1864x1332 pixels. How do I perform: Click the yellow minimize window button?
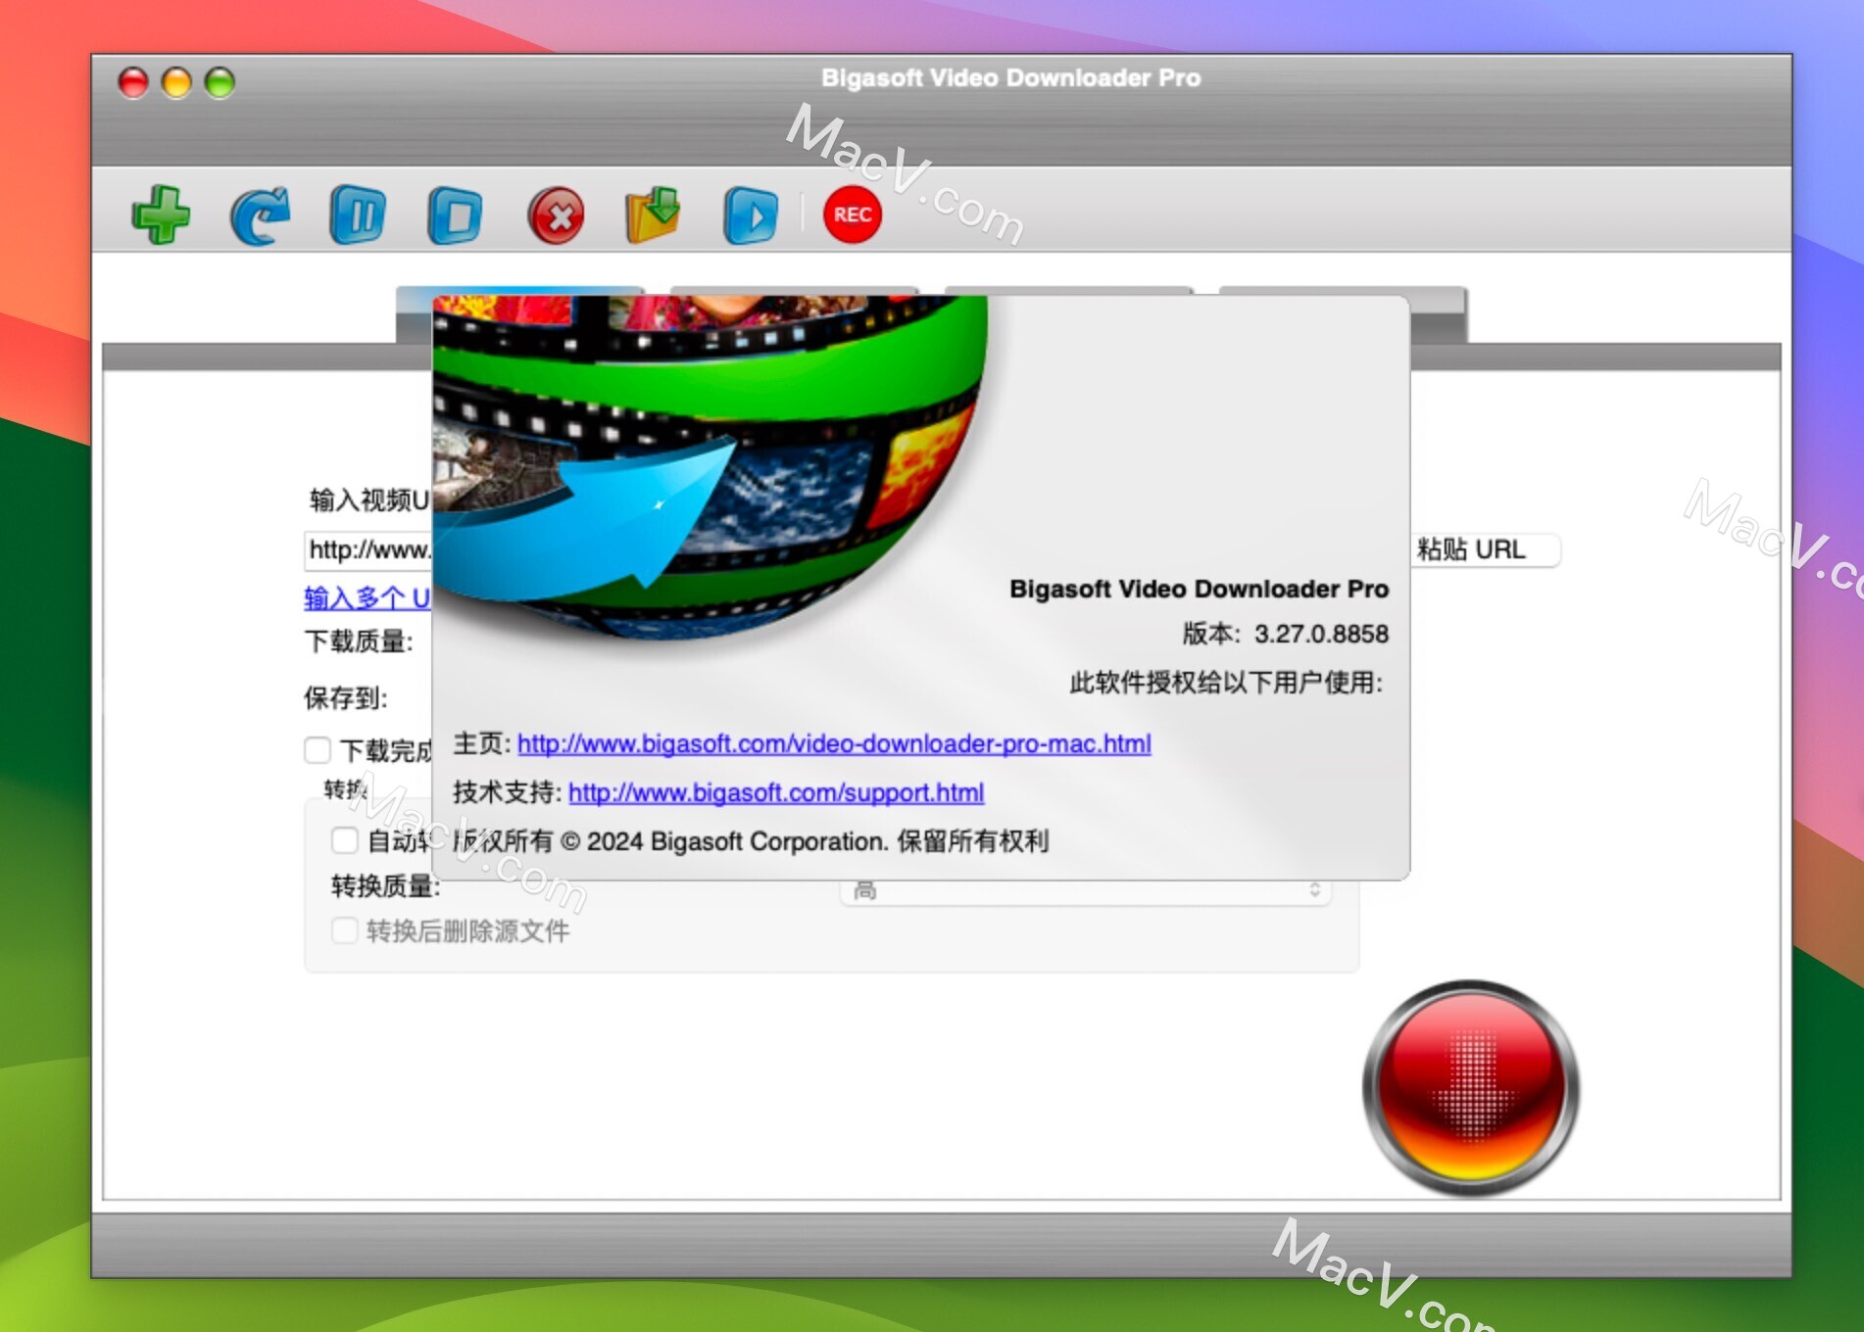pos(176,82)
